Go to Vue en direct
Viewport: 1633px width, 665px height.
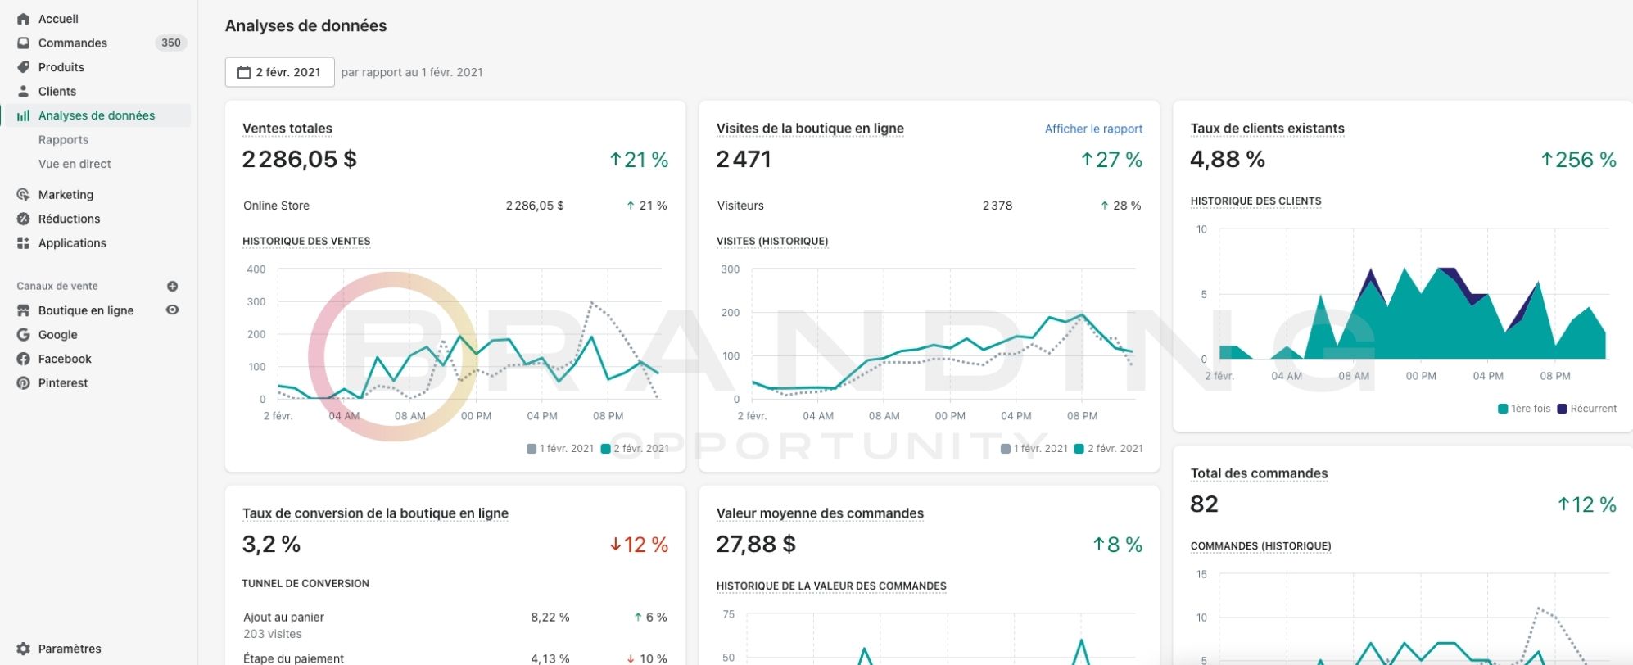point(75,164)
